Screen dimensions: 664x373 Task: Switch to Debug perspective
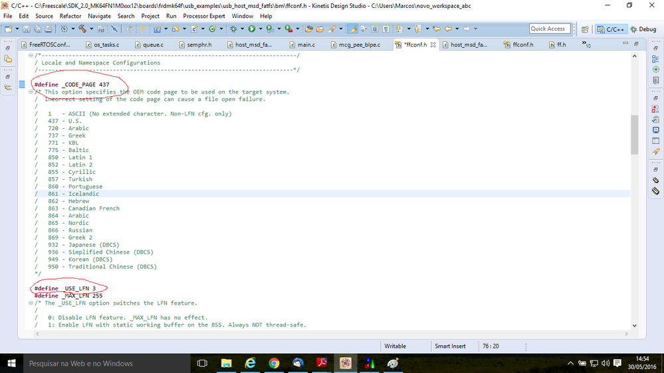(643, 29)
